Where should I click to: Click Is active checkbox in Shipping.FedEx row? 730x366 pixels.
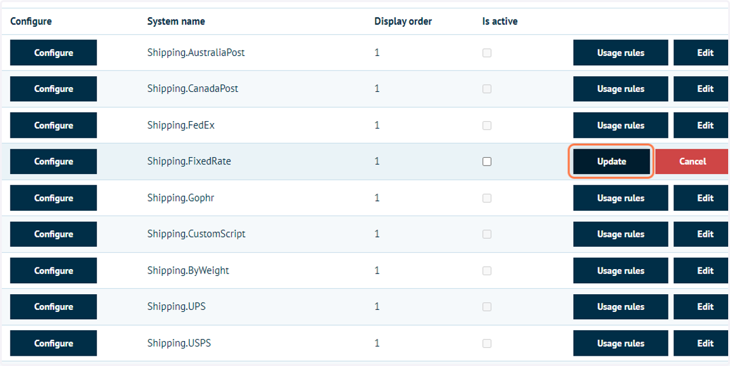(487, 125)
